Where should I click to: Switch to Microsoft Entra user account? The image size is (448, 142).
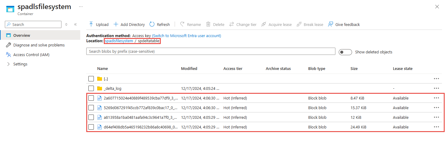point(186,36)
